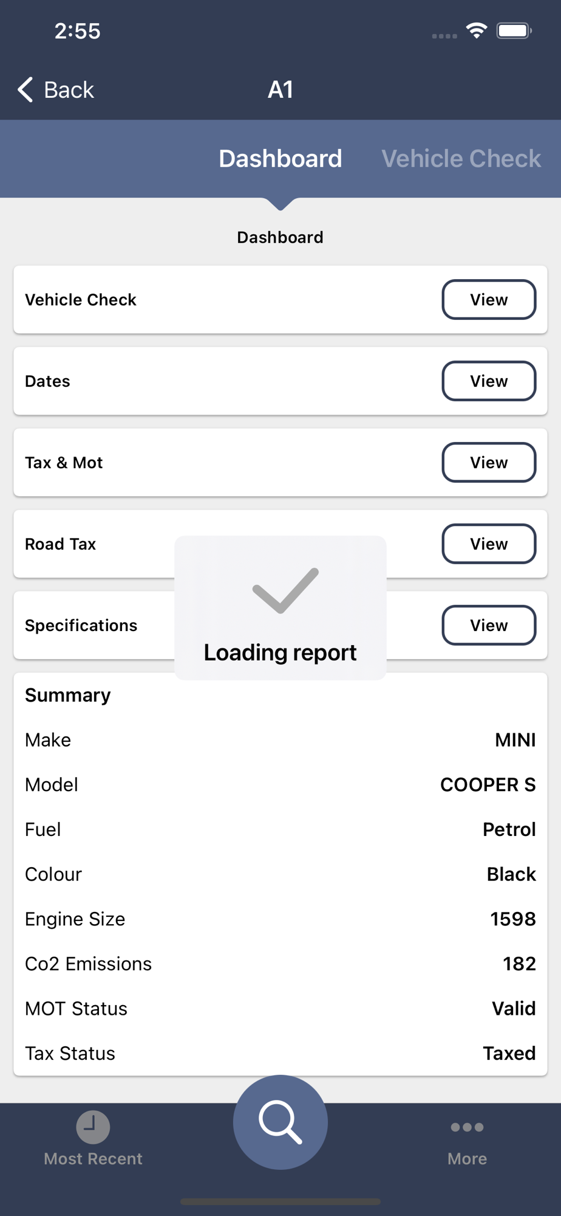Open Most Recent clock icon
This screenshot has width=561, height=1216.
click(93, 1127)
